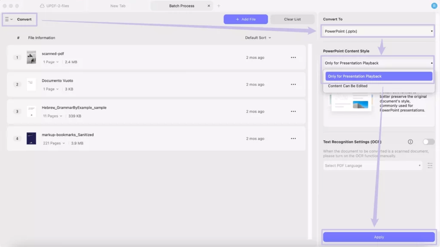
Task: Open more options for markup-bookmarks_Sanitized
Action: click(x=293, y=139)
